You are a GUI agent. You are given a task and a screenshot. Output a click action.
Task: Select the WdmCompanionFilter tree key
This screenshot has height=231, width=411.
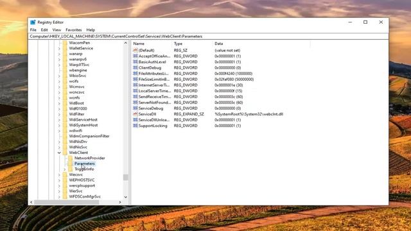[x=89, y=136]
